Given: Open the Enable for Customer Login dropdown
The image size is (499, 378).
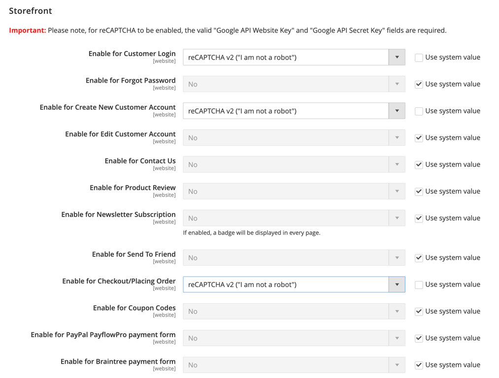Looking at the screenshot, I should coord(397,57).
